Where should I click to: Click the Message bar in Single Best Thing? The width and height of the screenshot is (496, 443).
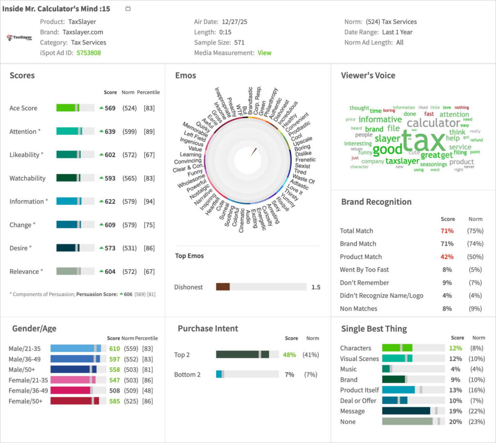click(x=413, y=411)
